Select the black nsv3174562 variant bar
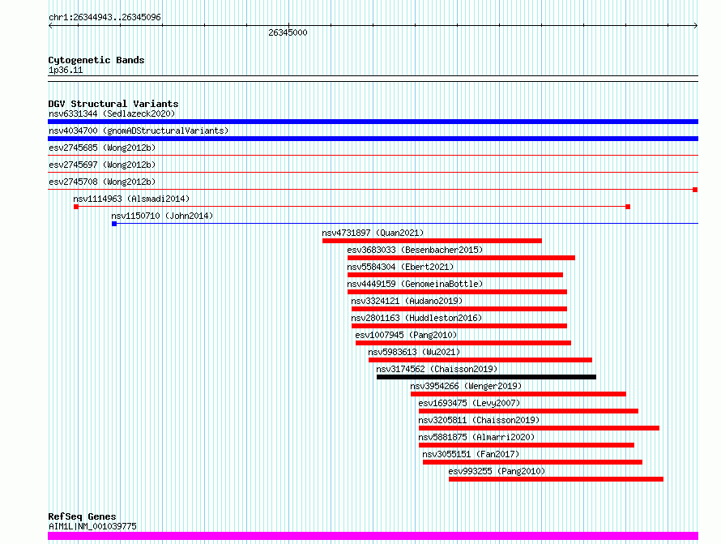721x544 pixels. 487,377
